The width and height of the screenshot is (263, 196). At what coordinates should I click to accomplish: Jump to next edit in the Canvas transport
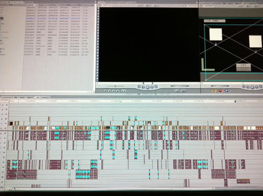click(261, 87)
